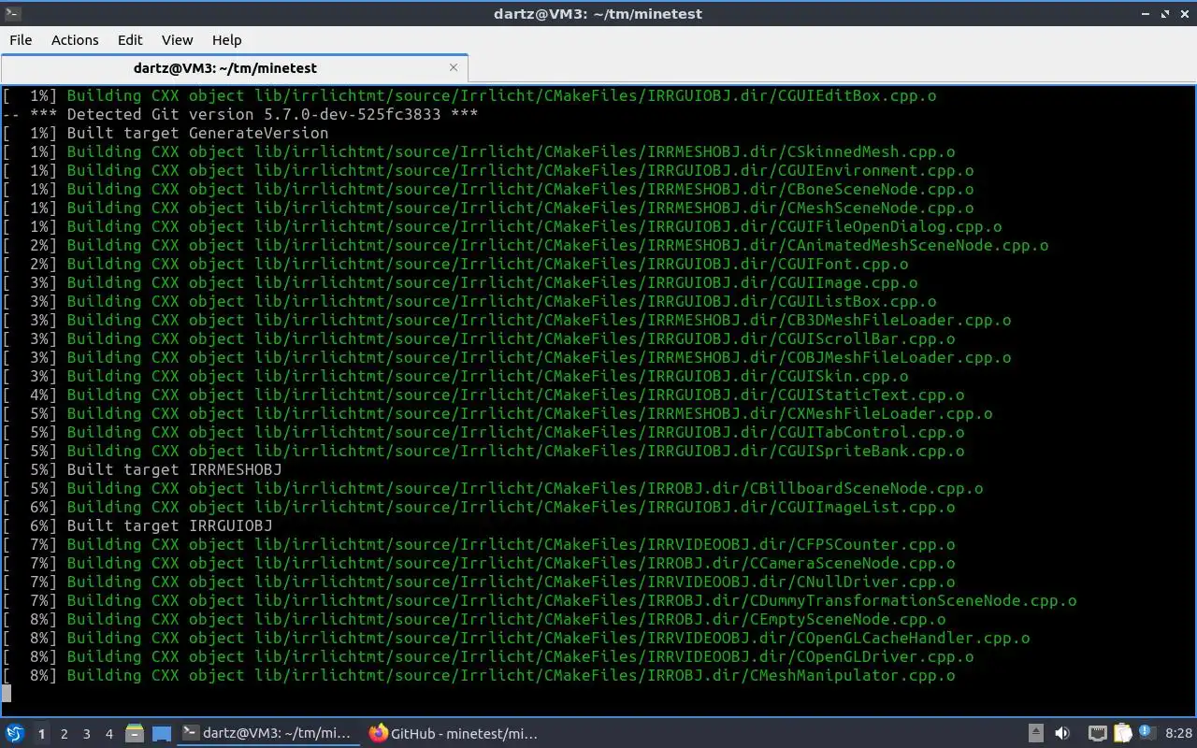Open the clipboard manager icon in tray
Screen dimensions: 1197x748
tap(1122, 734)
